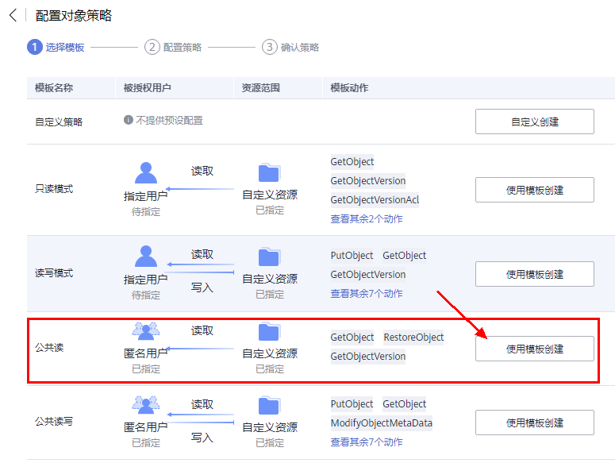Image resolution: width=615 pixels, height=463 pixels.
Task: Click the folder icon in 只读模式 row
Action: coord(270,173)
